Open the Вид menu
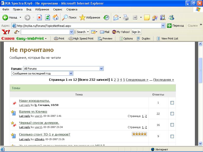Viewport: 203px width, 152px height. pyautogui.click(x=29, y=9)
